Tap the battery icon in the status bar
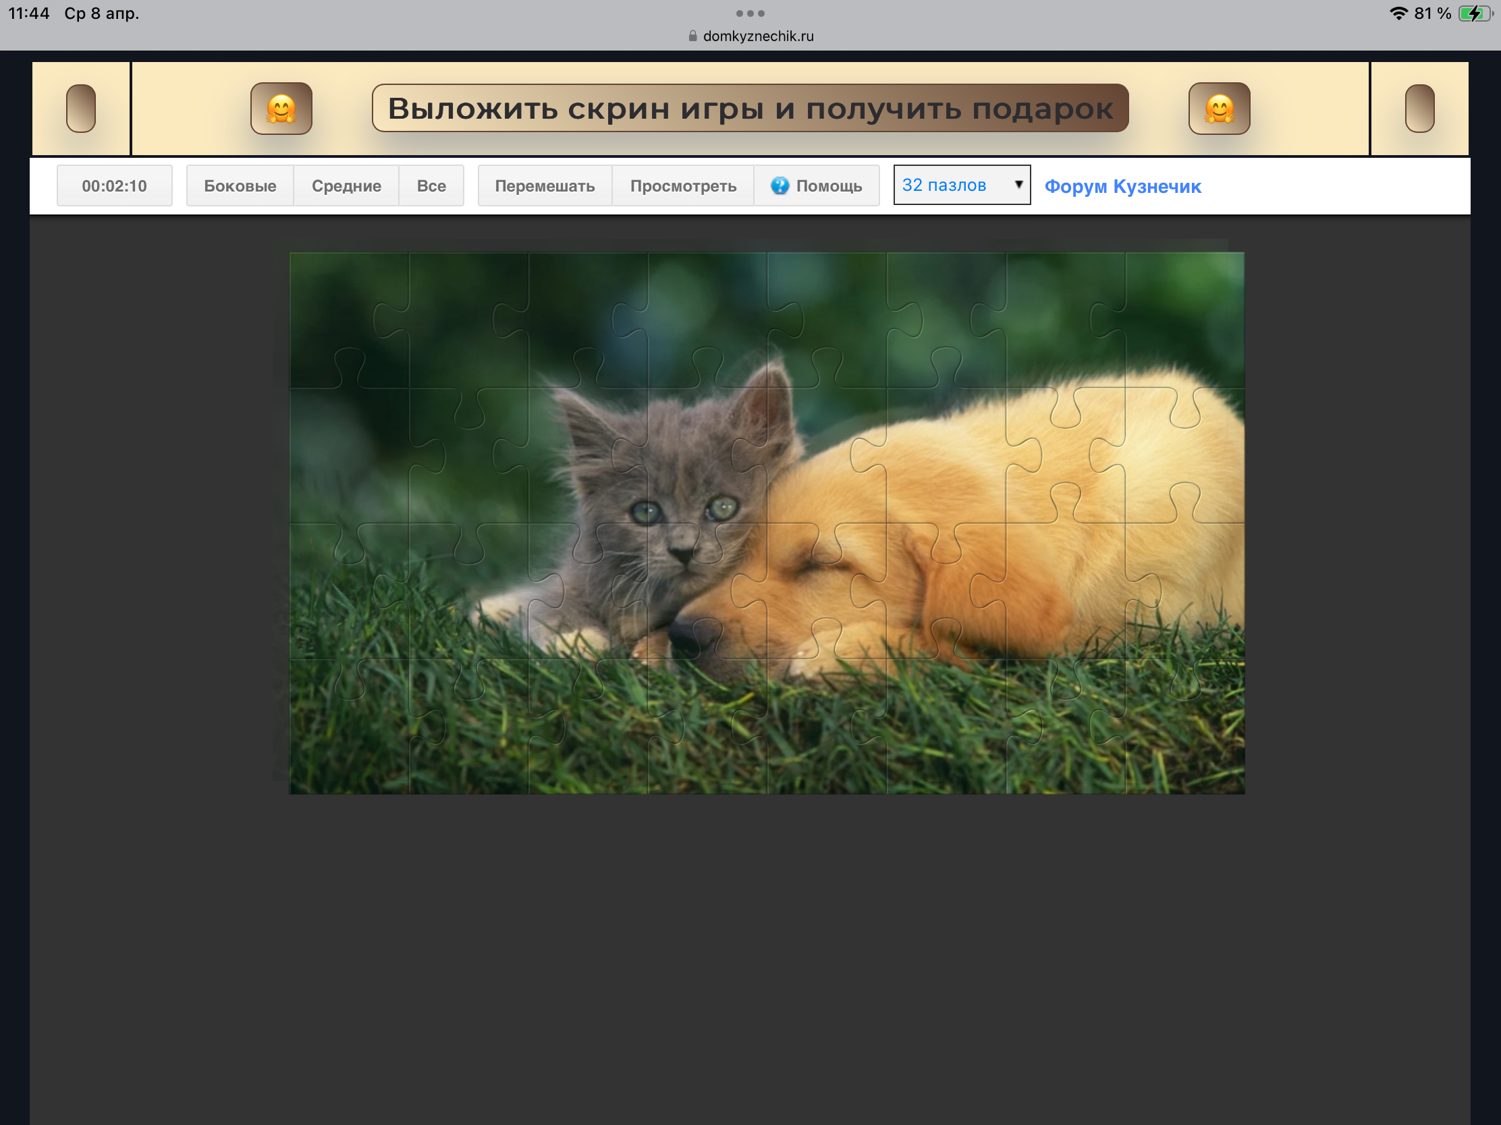 pos(1473,13)
